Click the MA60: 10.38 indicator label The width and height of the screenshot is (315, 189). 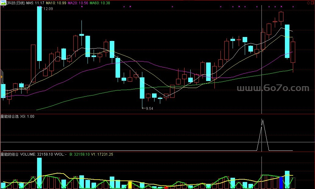pos(100,3)
